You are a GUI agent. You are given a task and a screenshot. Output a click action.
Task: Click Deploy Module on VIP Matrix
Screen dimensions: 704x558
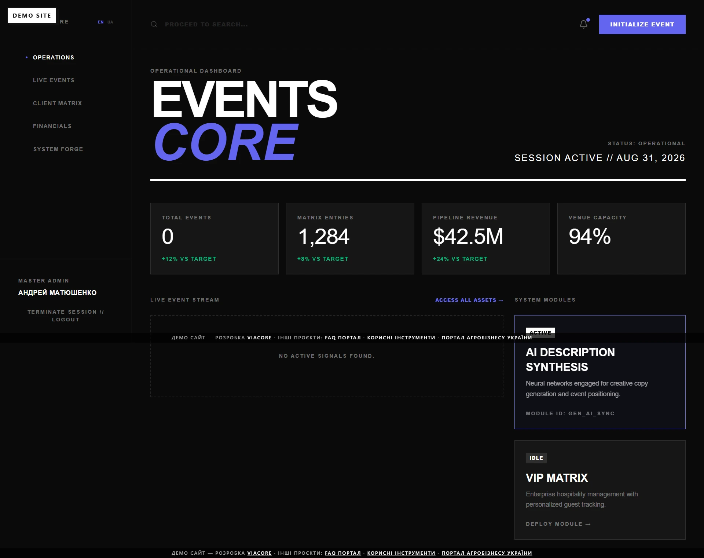pos(558,524)
